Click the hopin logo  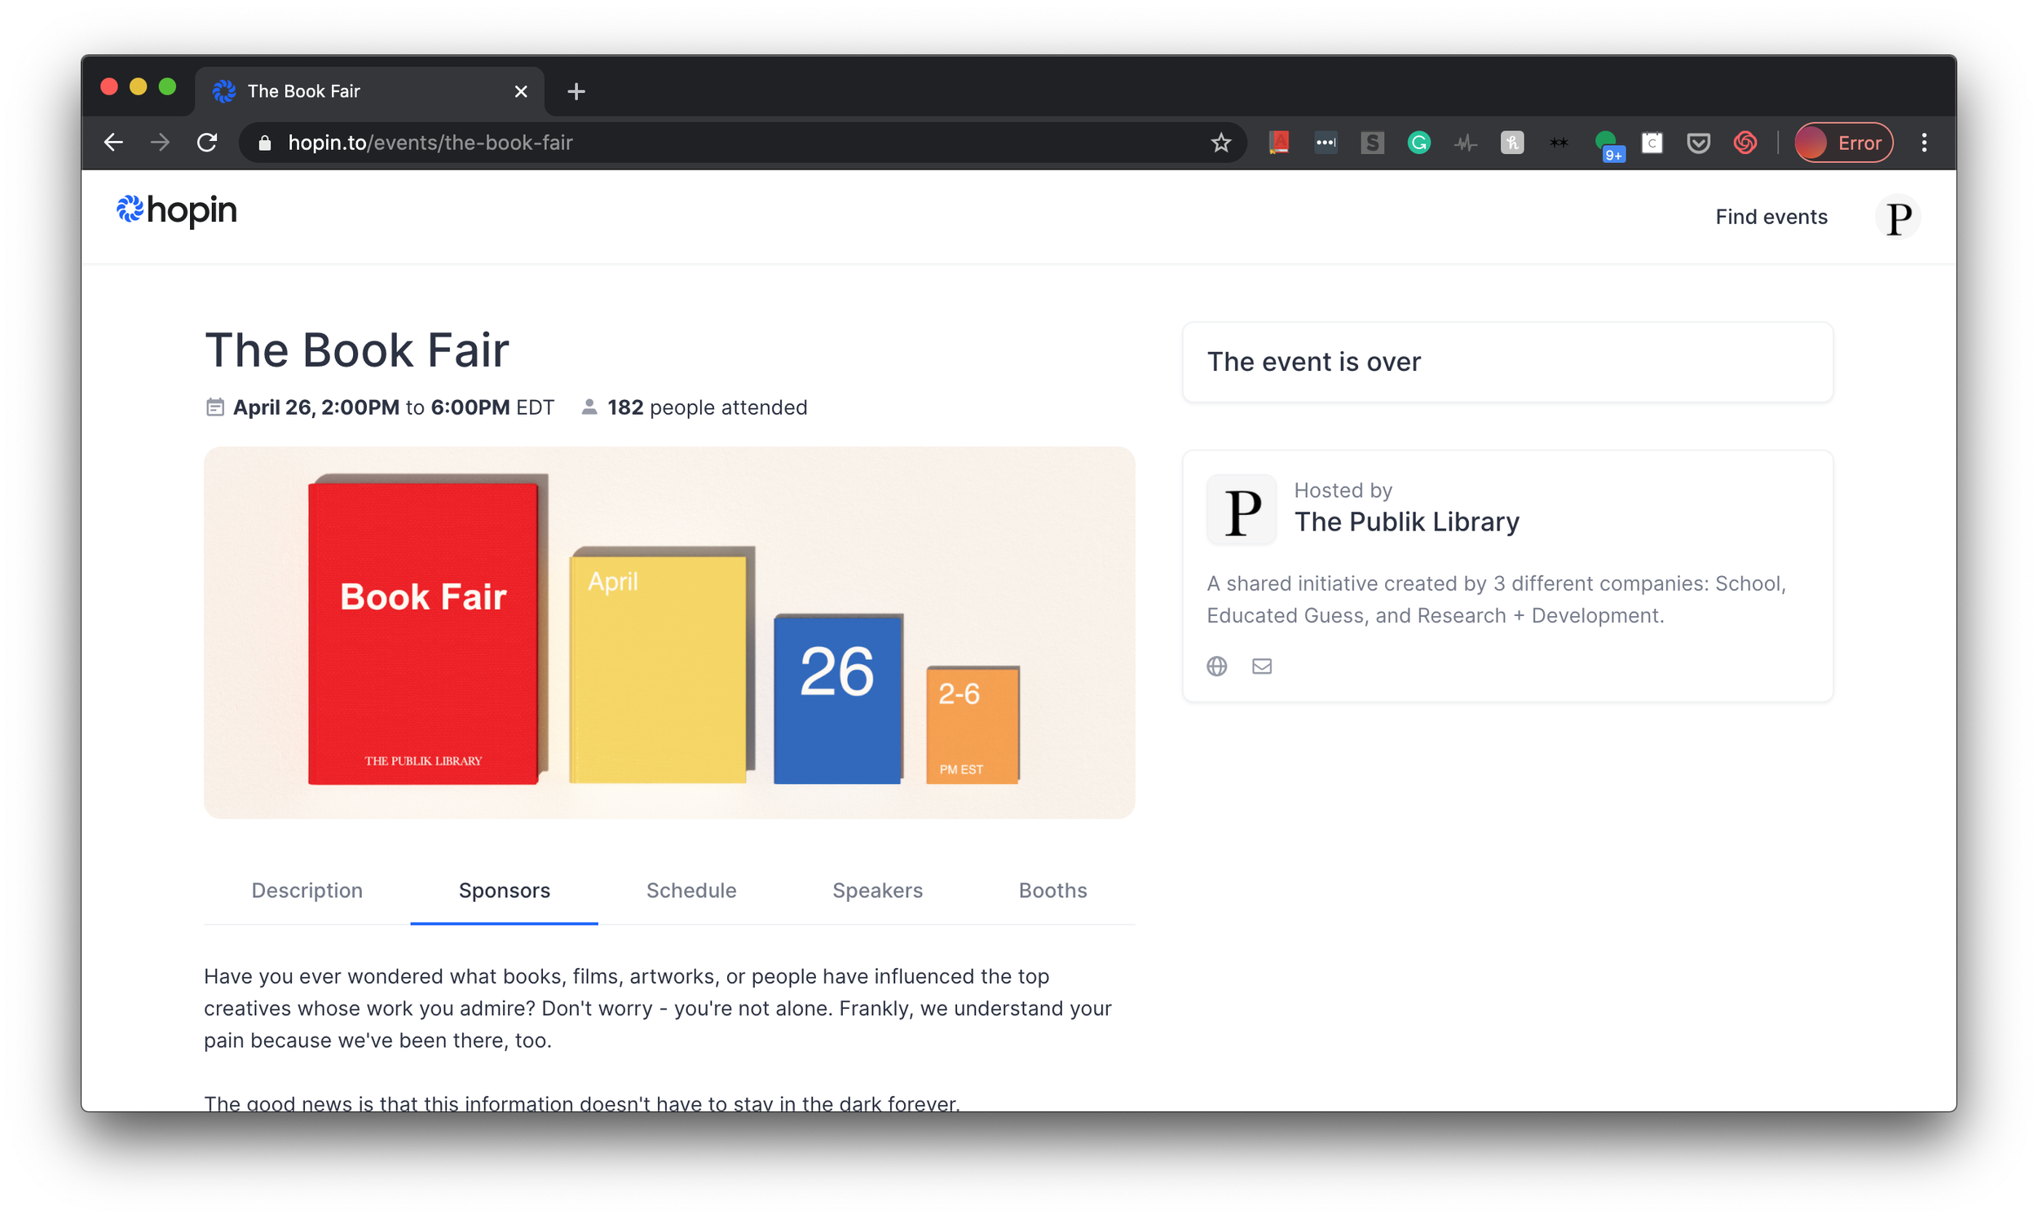pyautogui.click(x=177, y=211)
